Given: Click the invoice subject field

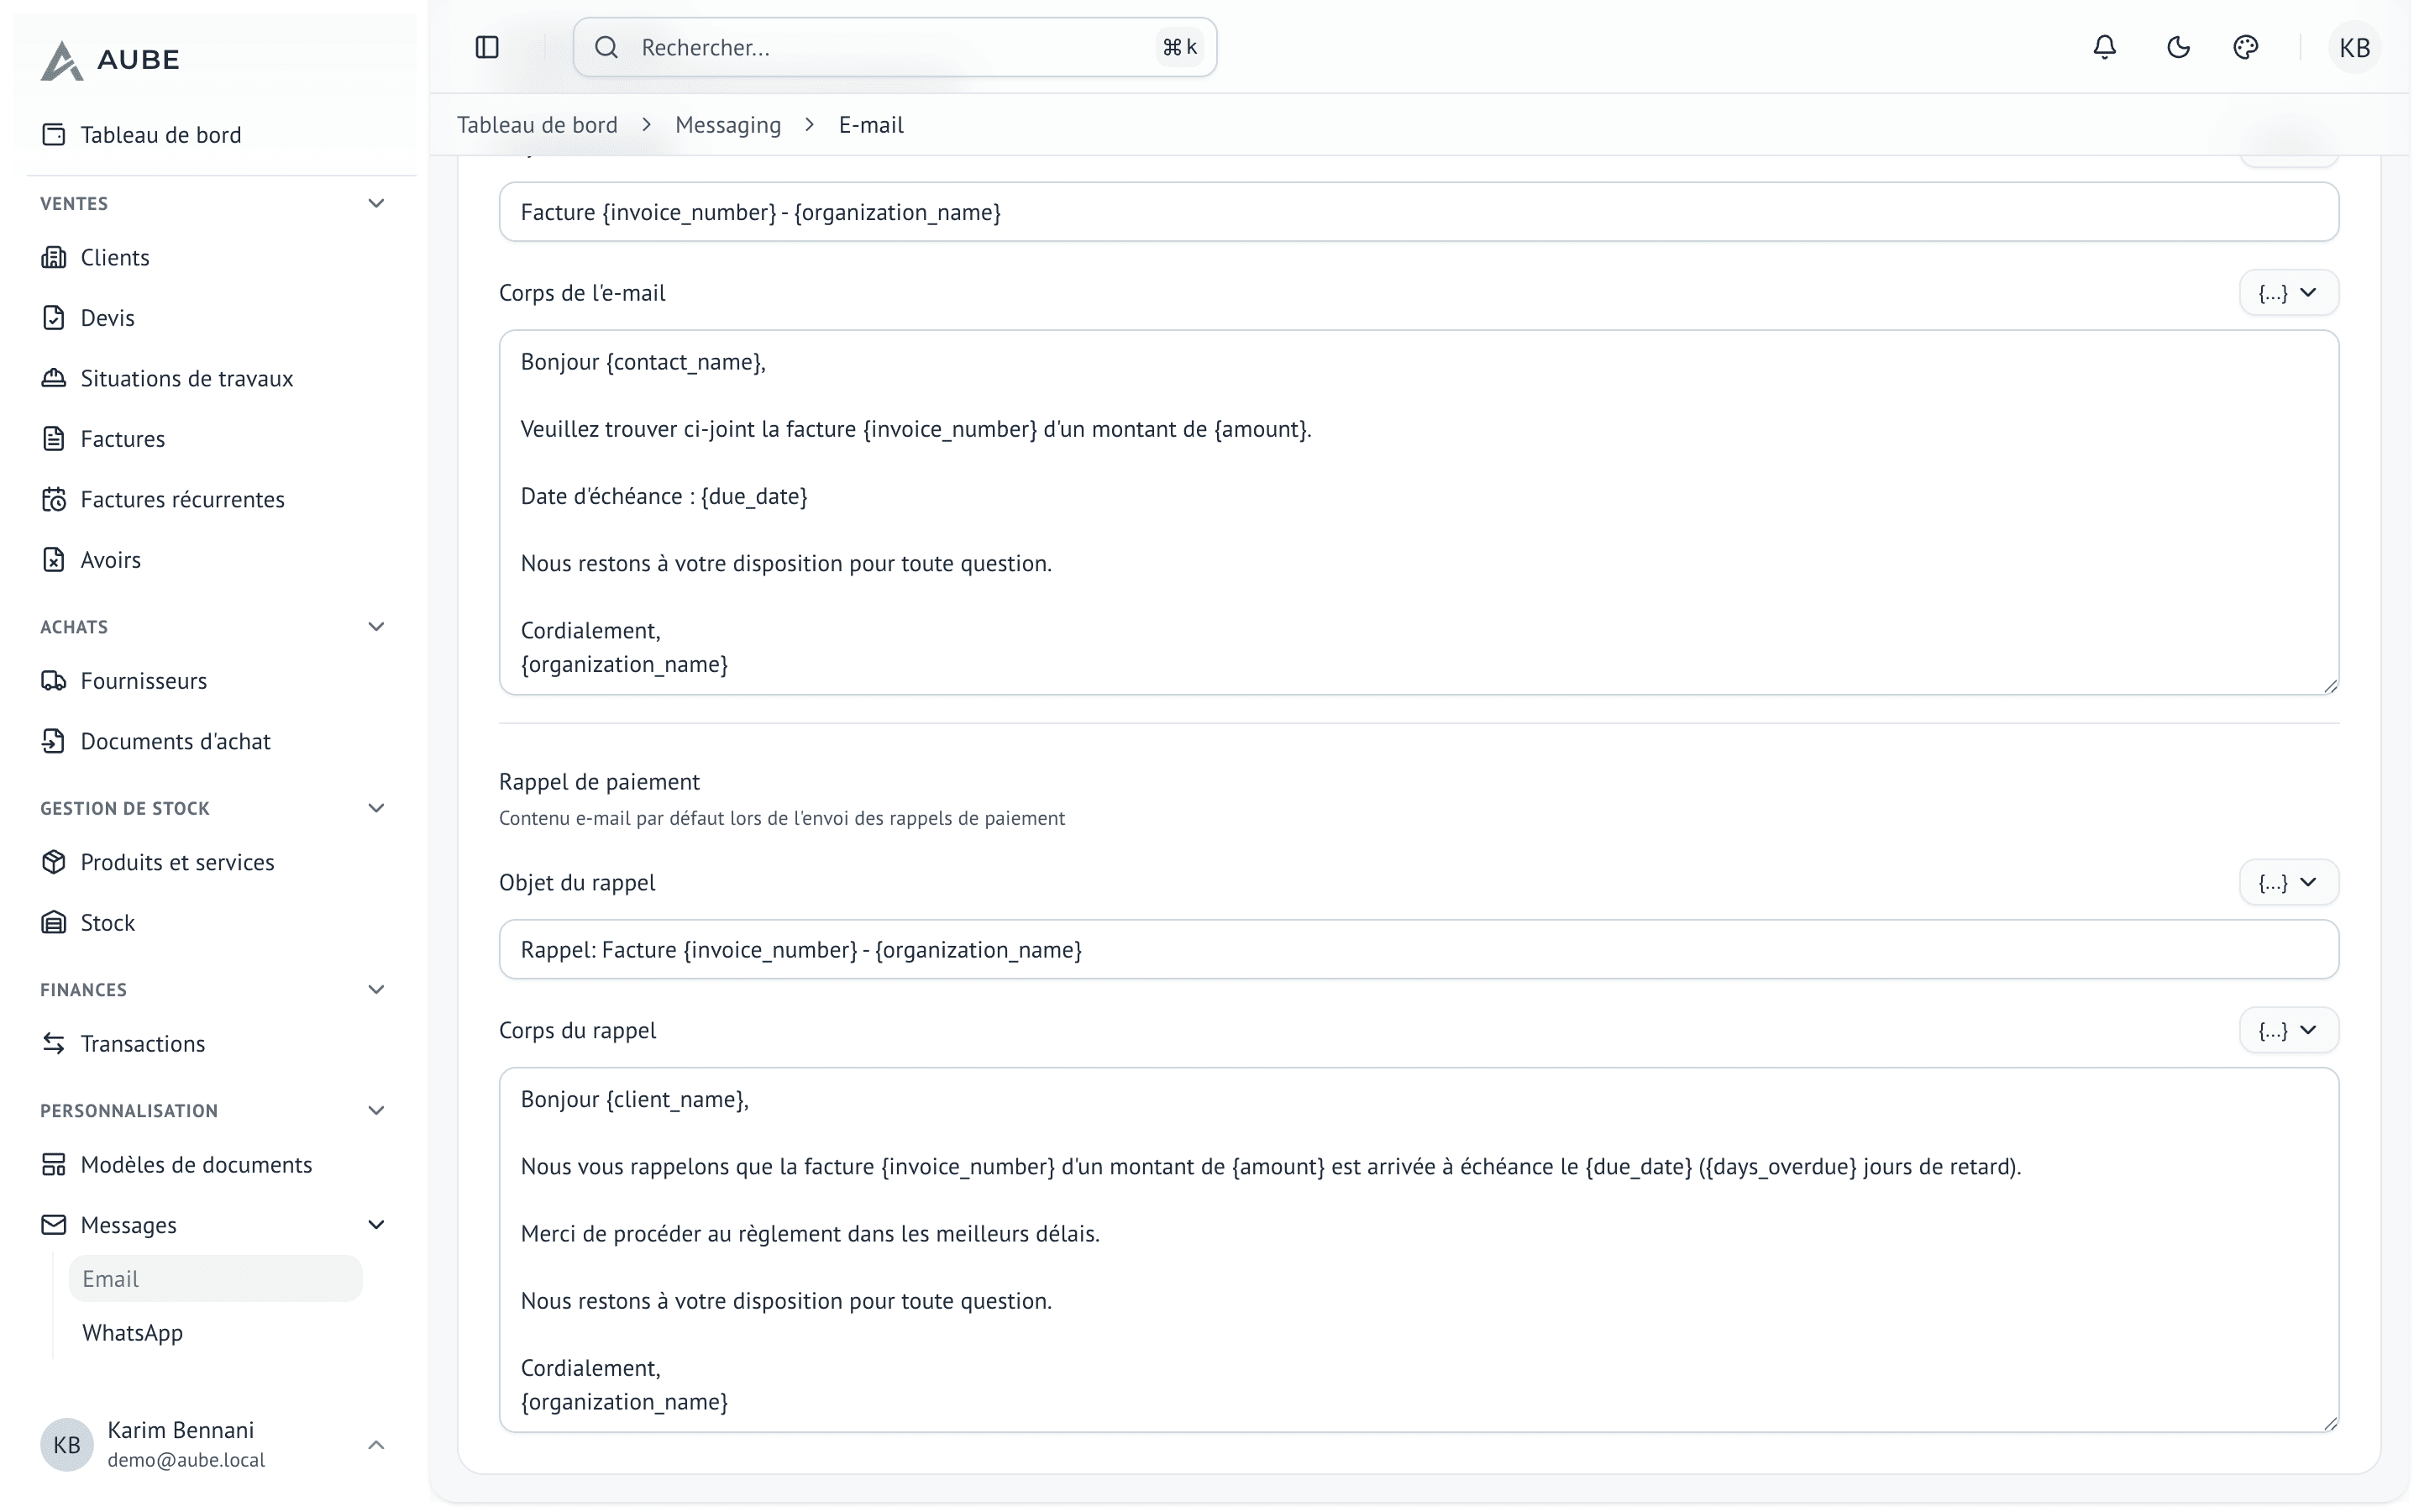Looking at the screenshot, I should [1419, 212].
